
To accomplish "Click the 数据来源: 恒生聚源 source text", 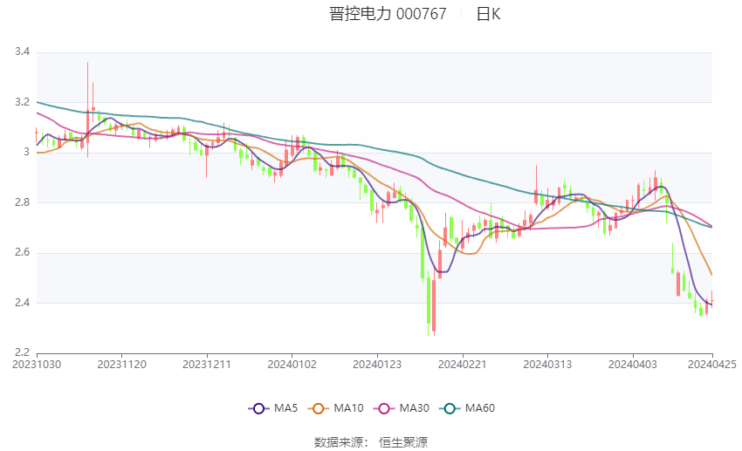I will (371, 442).
